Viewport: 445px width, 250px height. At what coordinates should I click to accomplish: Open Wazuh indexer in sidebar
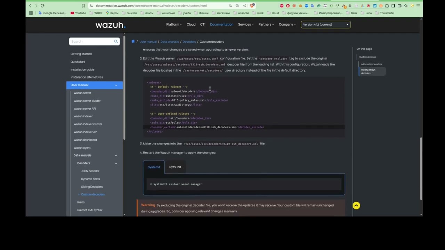pyautogui.click(x=83, y=116)
